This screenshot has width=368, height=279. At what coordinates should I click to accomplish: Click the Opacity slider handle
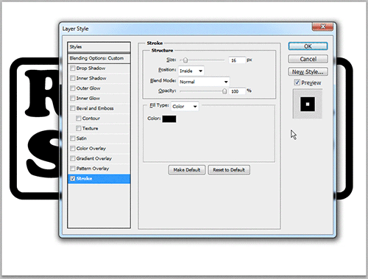[x=224, y=91]
